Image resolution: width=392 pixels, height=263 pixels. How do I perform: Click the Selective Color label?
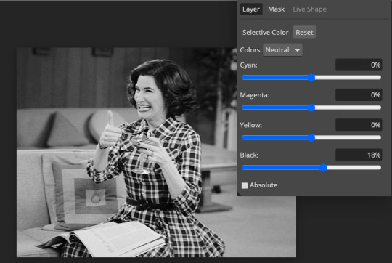[x=265, y=32]
